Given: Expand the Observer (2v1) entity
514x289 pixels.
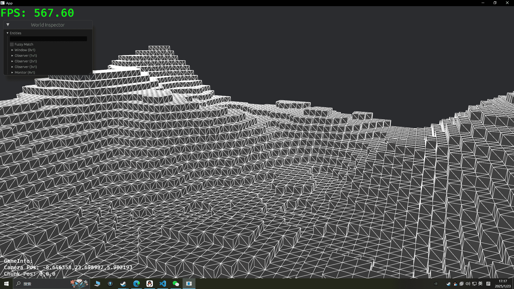Looking at the screenshot, I should pyautogui.click(x=12, y=61).
